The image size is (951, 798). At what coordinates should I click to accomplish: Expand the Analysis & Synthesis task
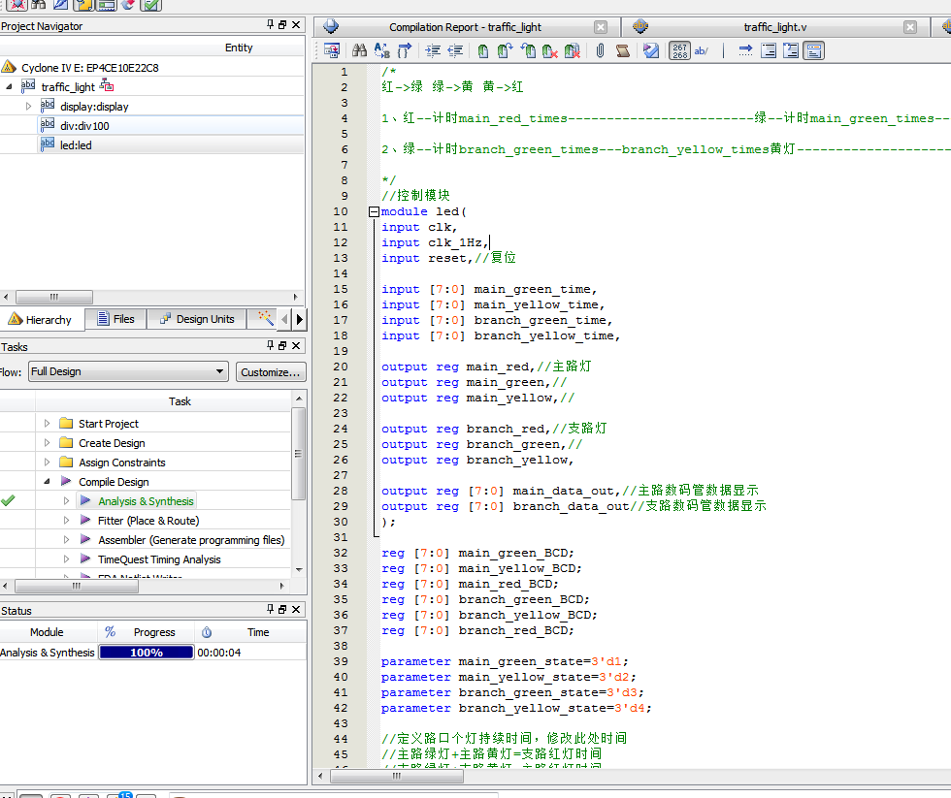pyautogui.click(x=66, y=501)
